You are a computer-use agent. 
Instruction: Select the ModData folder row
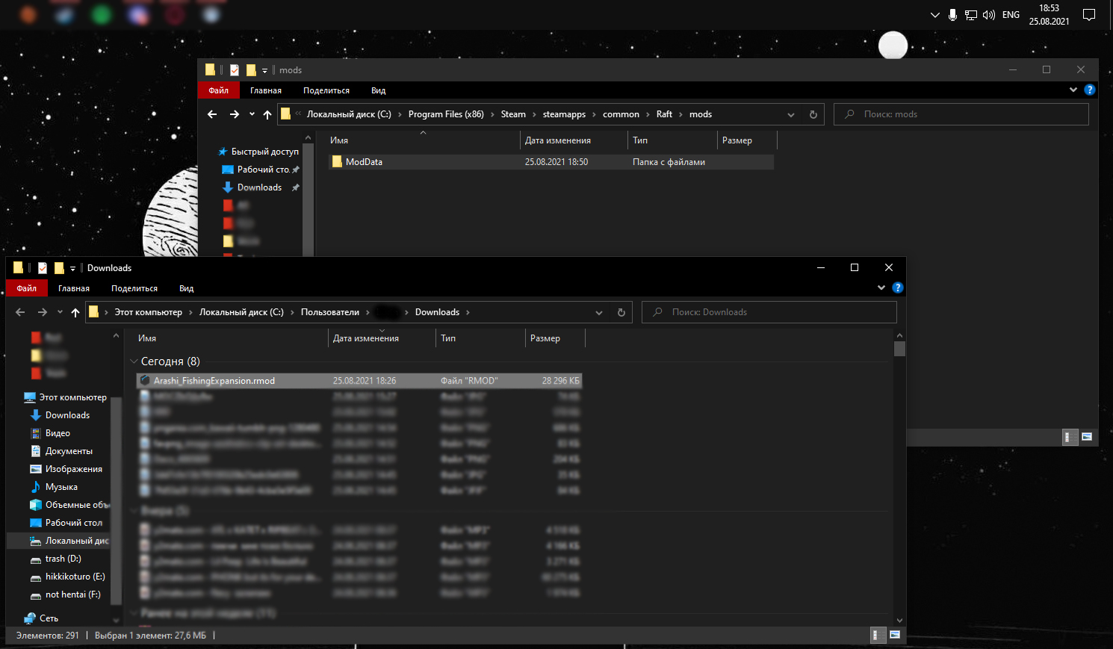[551, 162]
